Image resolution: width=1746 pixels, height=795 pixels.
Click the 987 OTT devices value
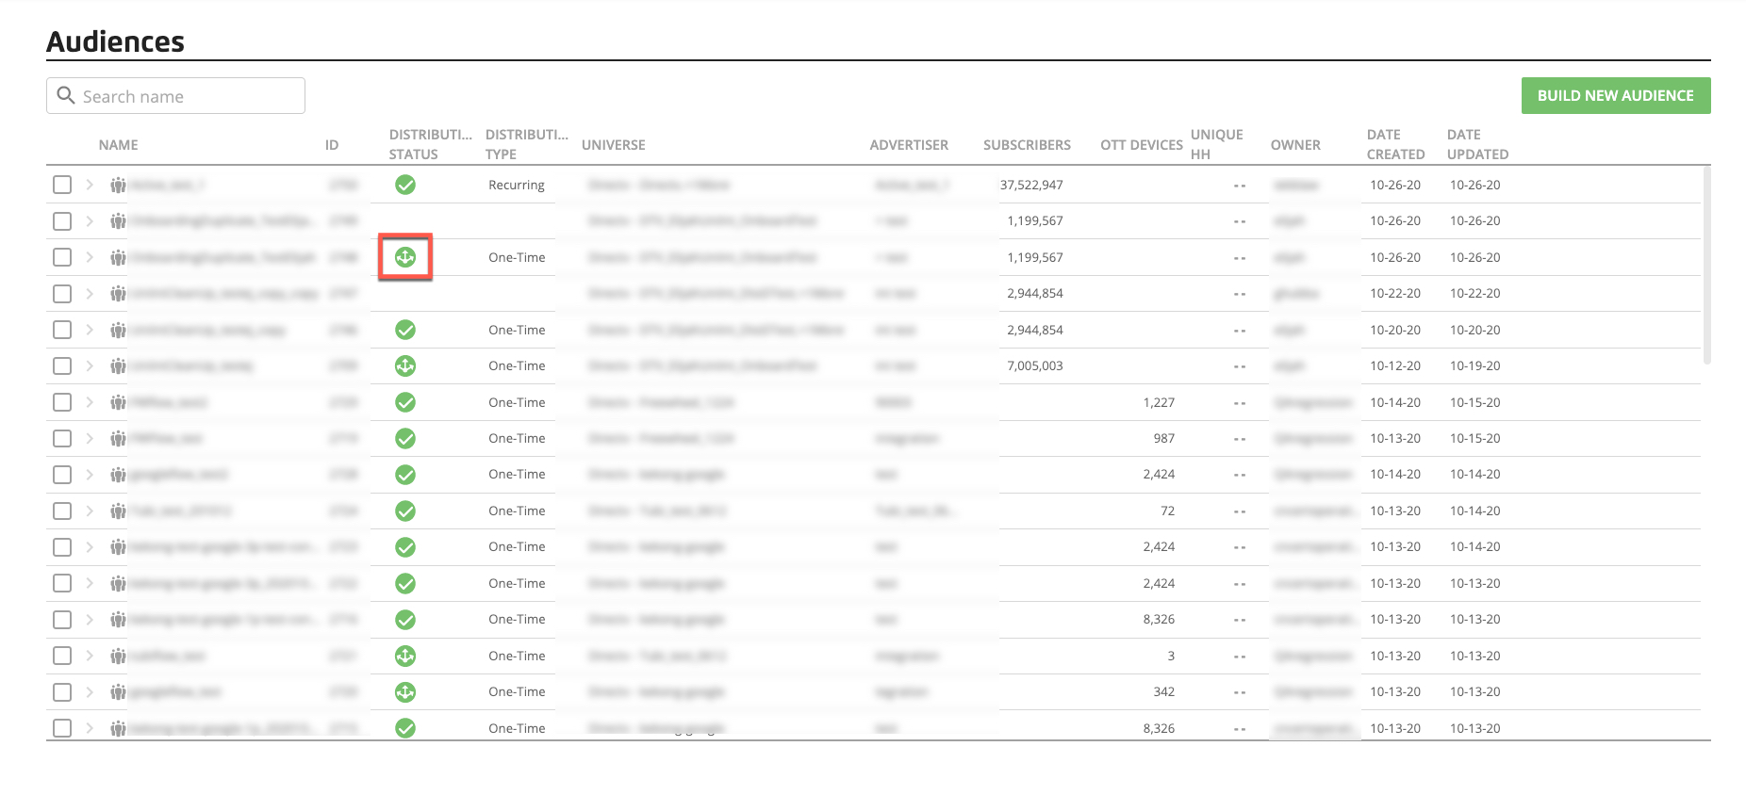pos(1164,438)
